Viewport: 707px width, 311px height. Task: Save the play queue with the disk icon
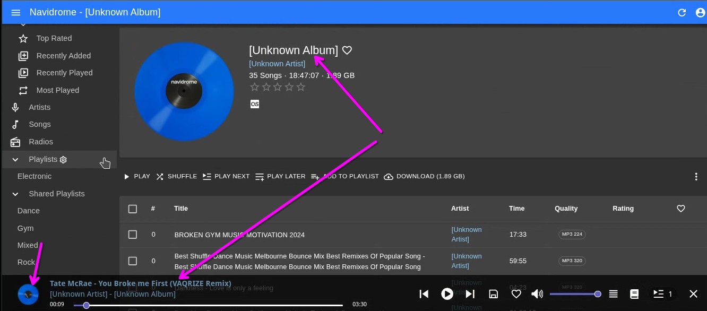tap(494, 293)
